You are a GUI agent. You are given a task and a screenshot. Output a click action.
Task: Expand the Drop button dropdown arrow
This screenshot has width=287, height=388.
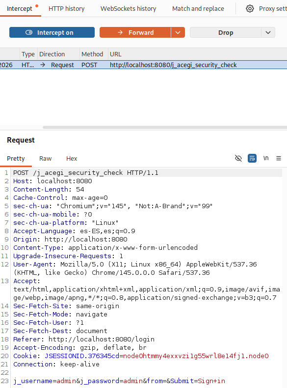pos(268,32)
